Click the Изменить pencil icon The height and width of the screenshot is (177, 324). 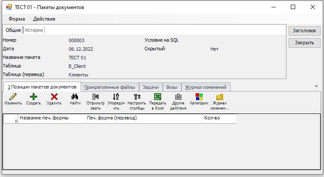point(12,97)
